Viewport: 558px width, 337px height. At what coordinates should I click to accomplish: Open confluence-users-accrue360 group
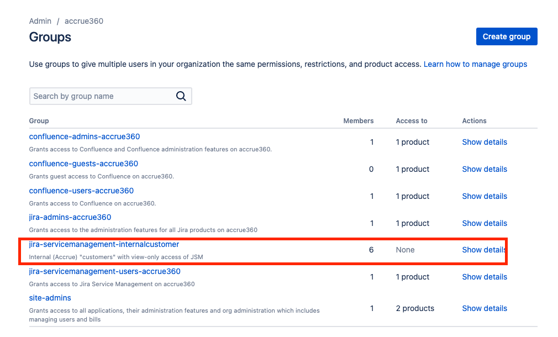coord(82,191)
